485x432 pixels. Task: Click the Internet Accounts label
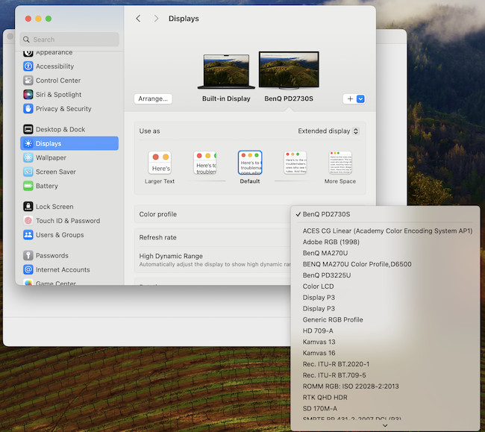(x=63, y=269)
